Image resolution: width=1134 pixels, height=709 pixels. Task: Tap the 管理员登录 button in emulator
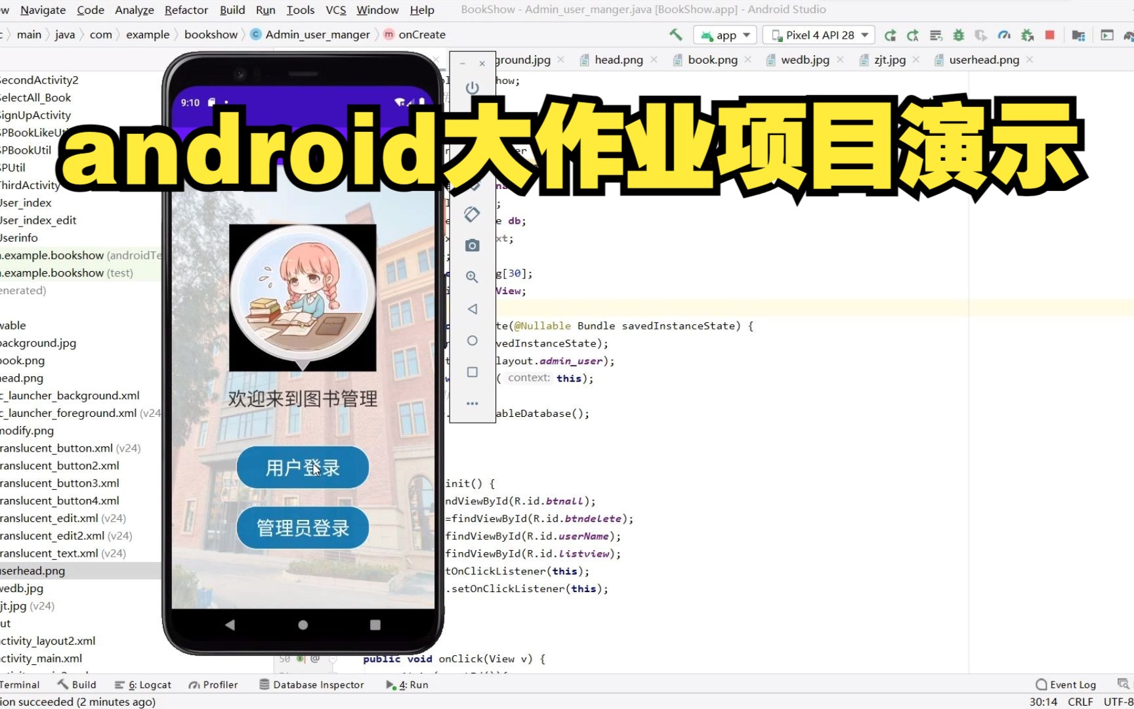(303, 528)
